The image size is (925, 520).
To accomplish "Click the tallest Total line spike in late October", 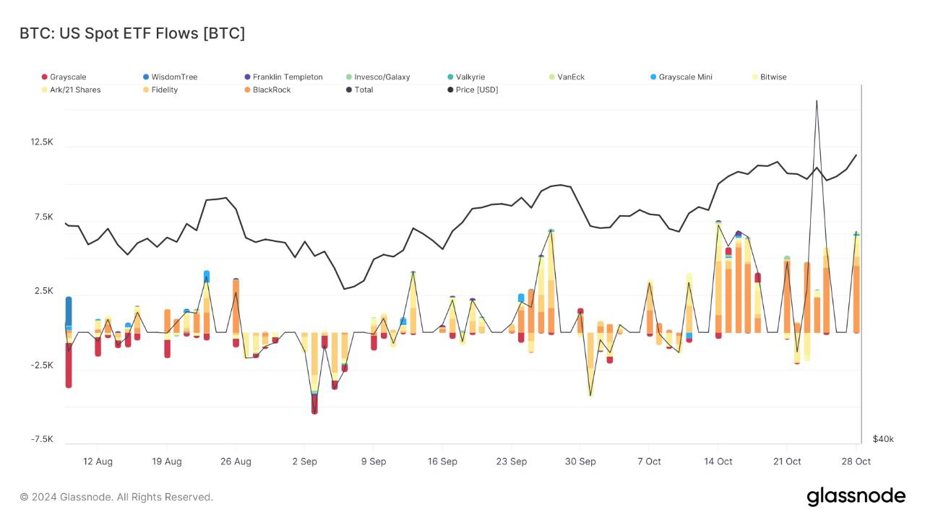I will [x=817, y=102].
